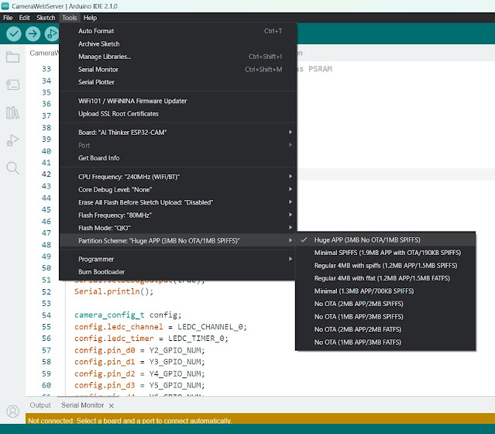
Task: Click code config.ledc_timer = LEDC_TIMER_0;
Action: (x=151, y=339)
